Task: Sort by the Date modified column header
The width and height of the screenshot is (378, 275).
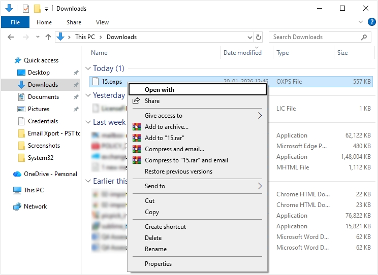Action: pyautogui.click(x=242, y=53)
